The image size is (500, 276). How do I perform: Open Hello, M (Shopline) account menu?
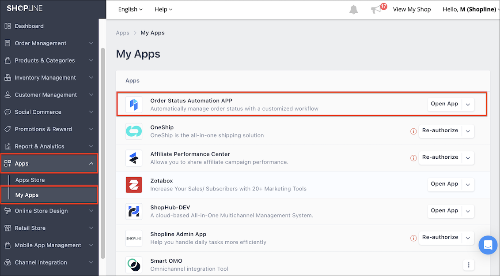click(471, 10)
